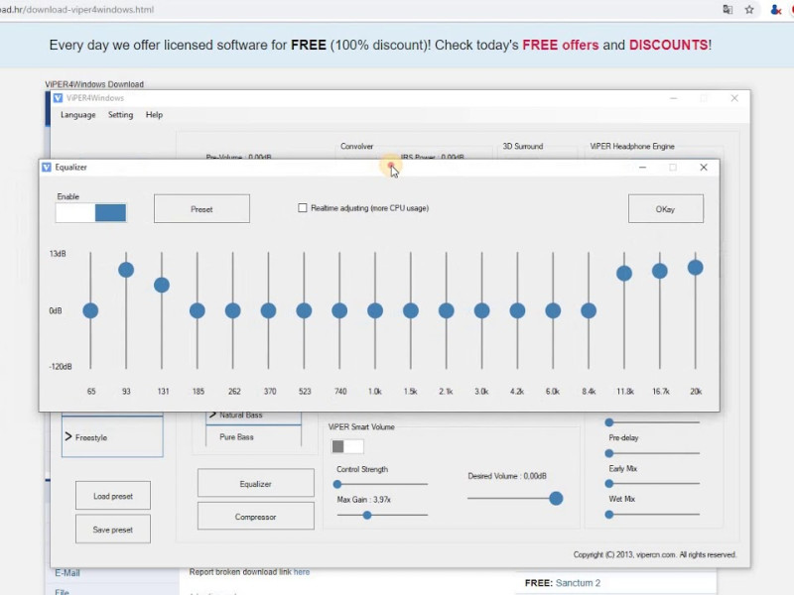Image resolution: width=794 pixels, height=595 pixels.
Task: Click Load preset button
Action: click(113, 496)
